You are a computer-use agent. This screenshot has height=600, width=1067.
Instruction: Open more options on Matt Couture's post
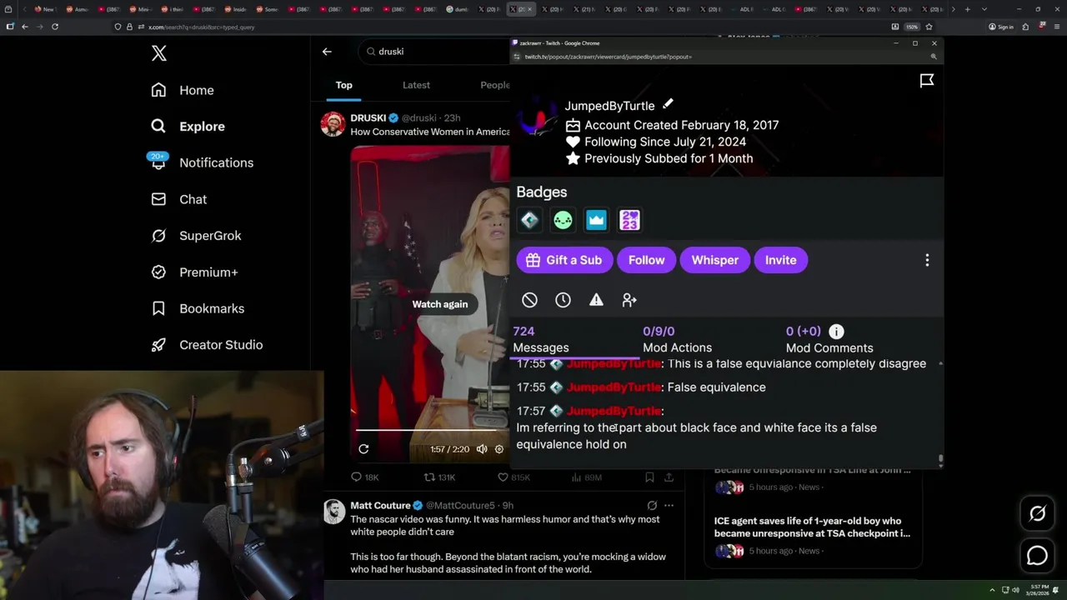(669, 505)
